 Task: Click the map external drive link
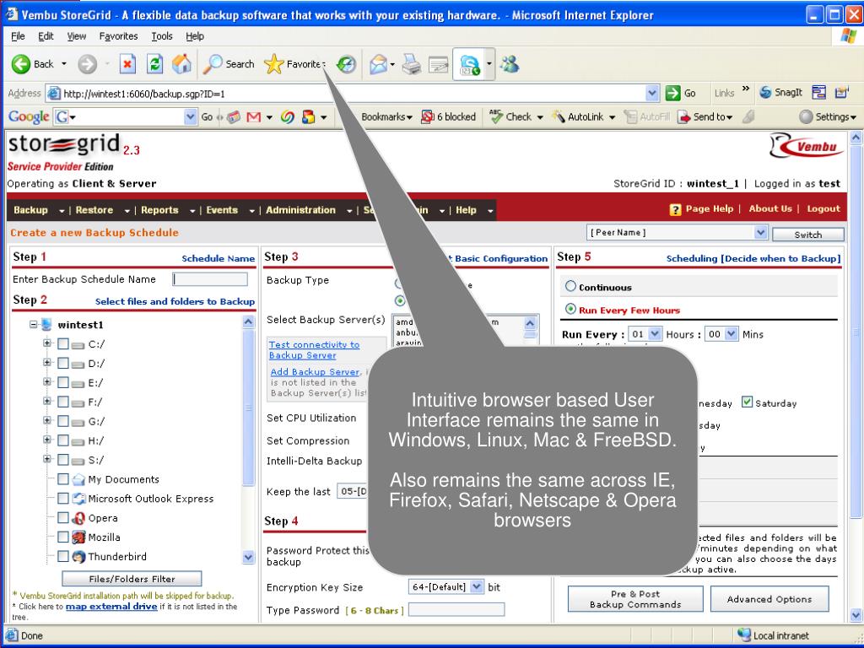[111, 606]
